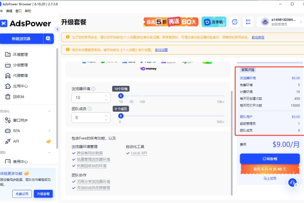Click the warning icon in first notice
Viewport: 304px width, 203px height.
pyautogui.click(x=68, y=37)
